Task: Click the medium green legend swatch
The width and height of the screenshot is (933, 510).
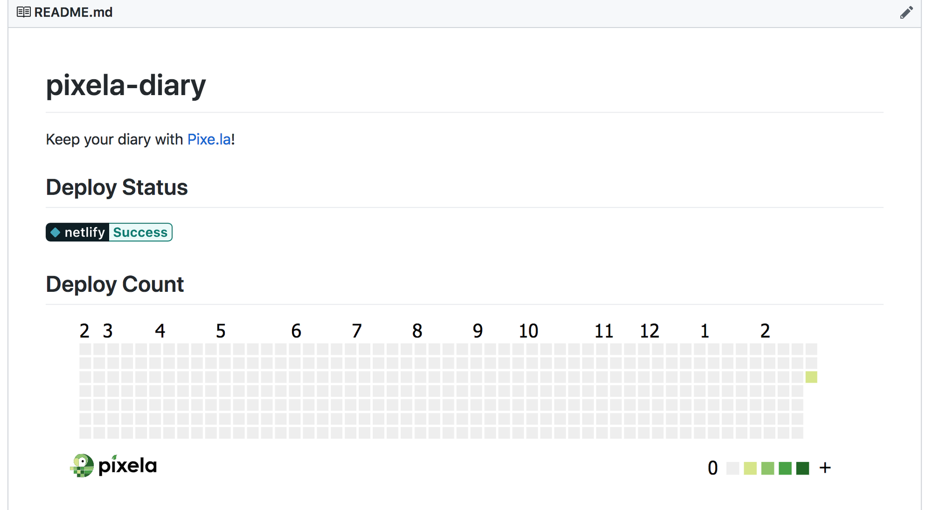Action: (785, 468)
